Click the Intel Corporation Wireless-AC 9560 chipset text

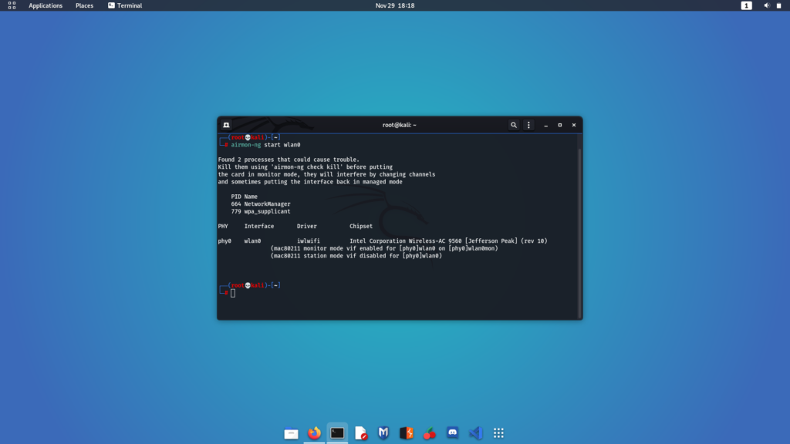tap(448, 241)
